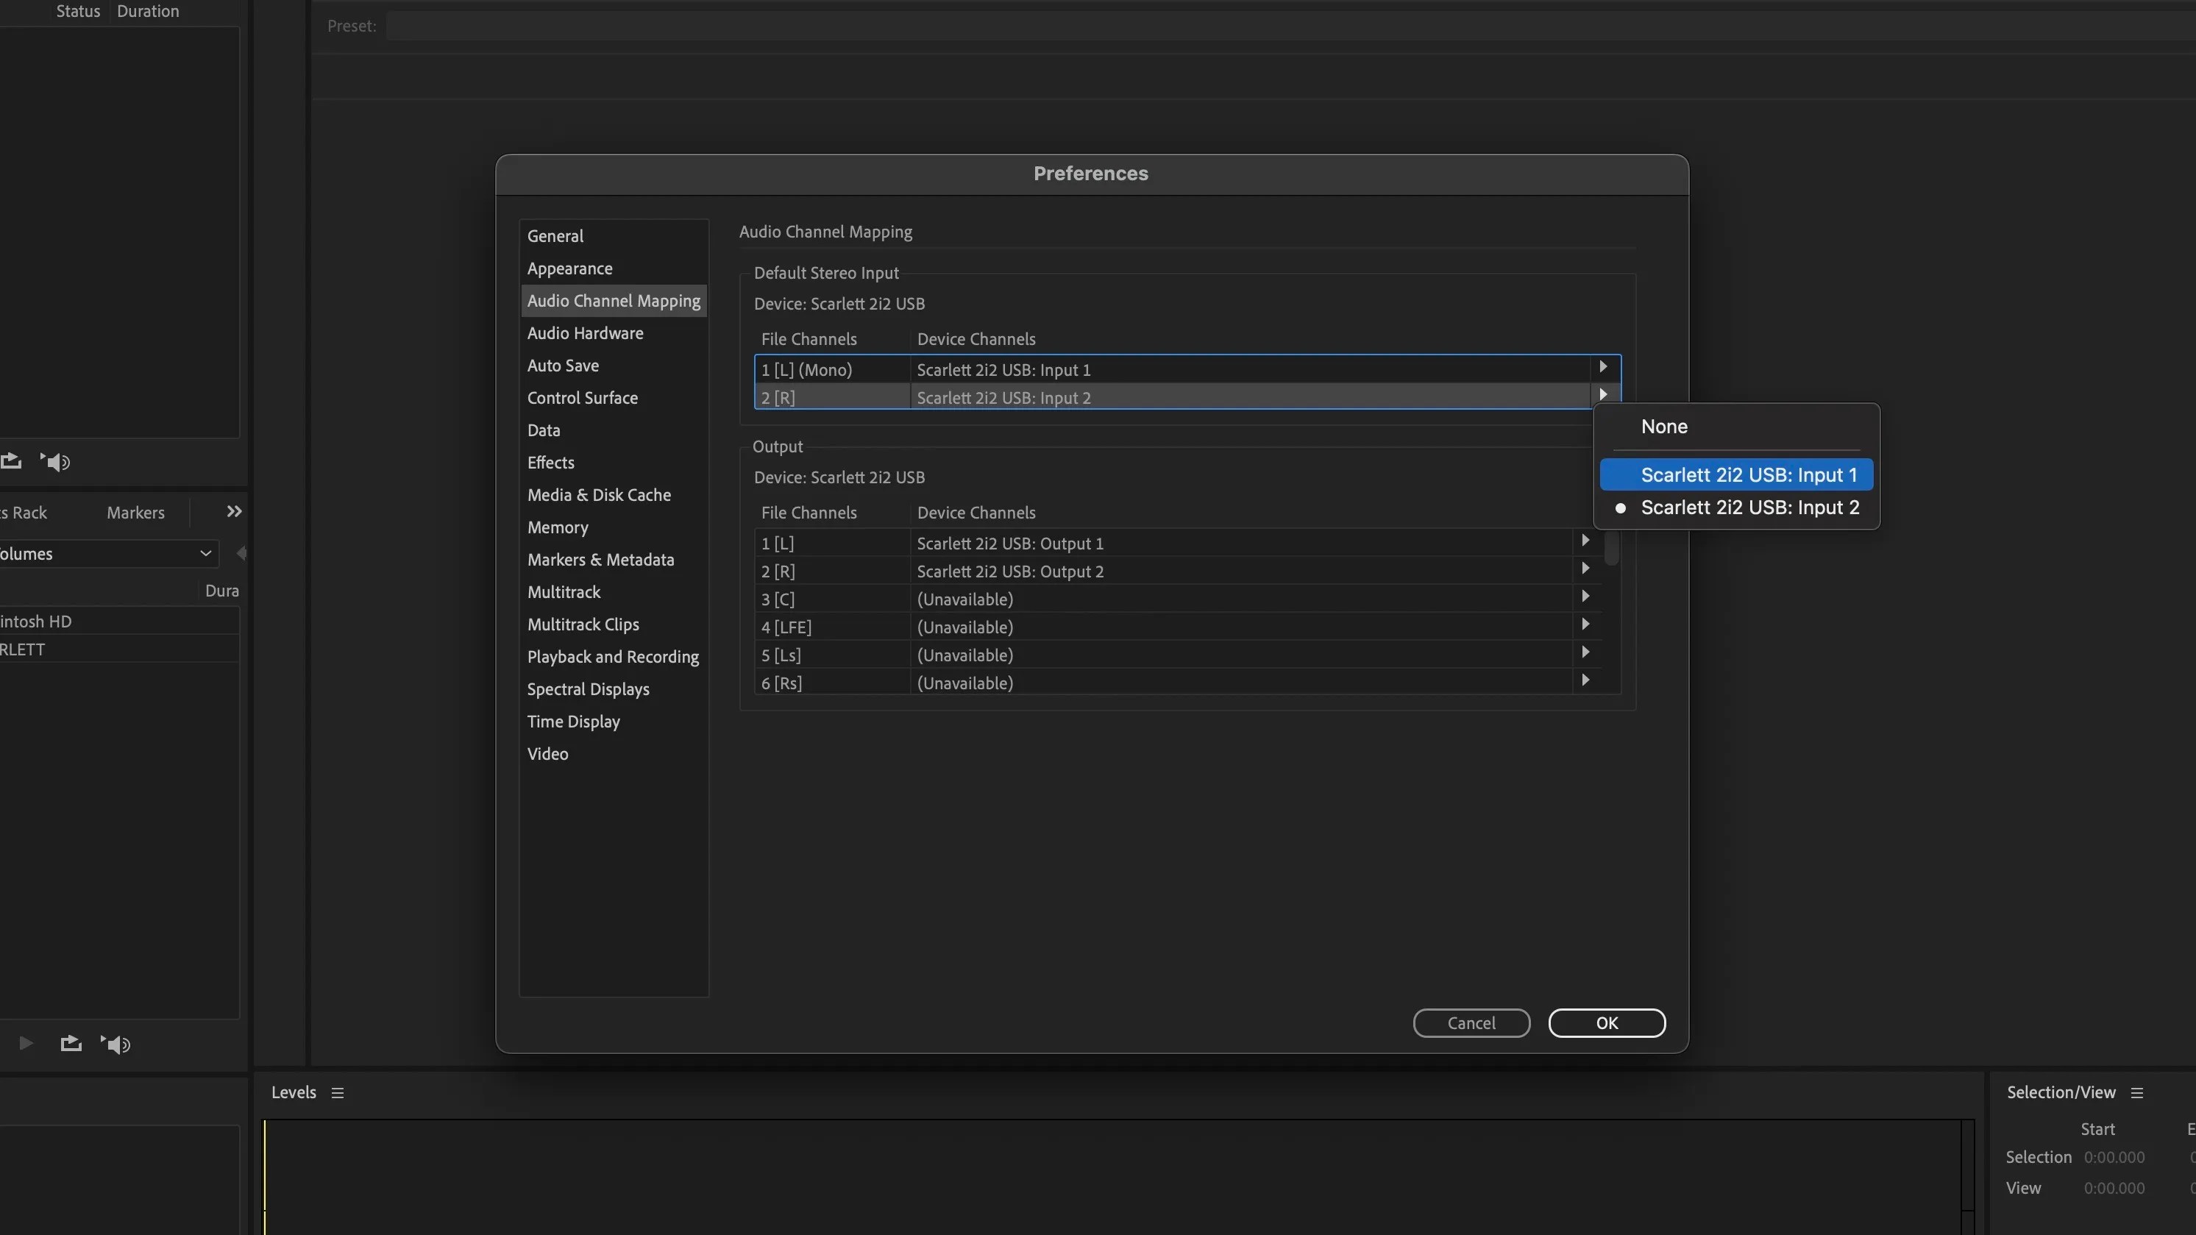Select the Audio Hardware preferences category
2196x1235 pixels.
[585, 332]
